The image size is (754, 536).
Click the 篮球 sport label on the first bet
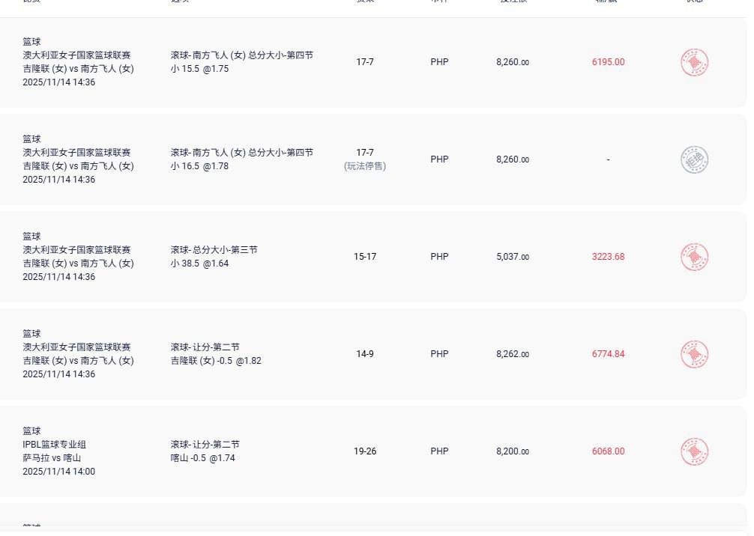click(x=32, y=41)
